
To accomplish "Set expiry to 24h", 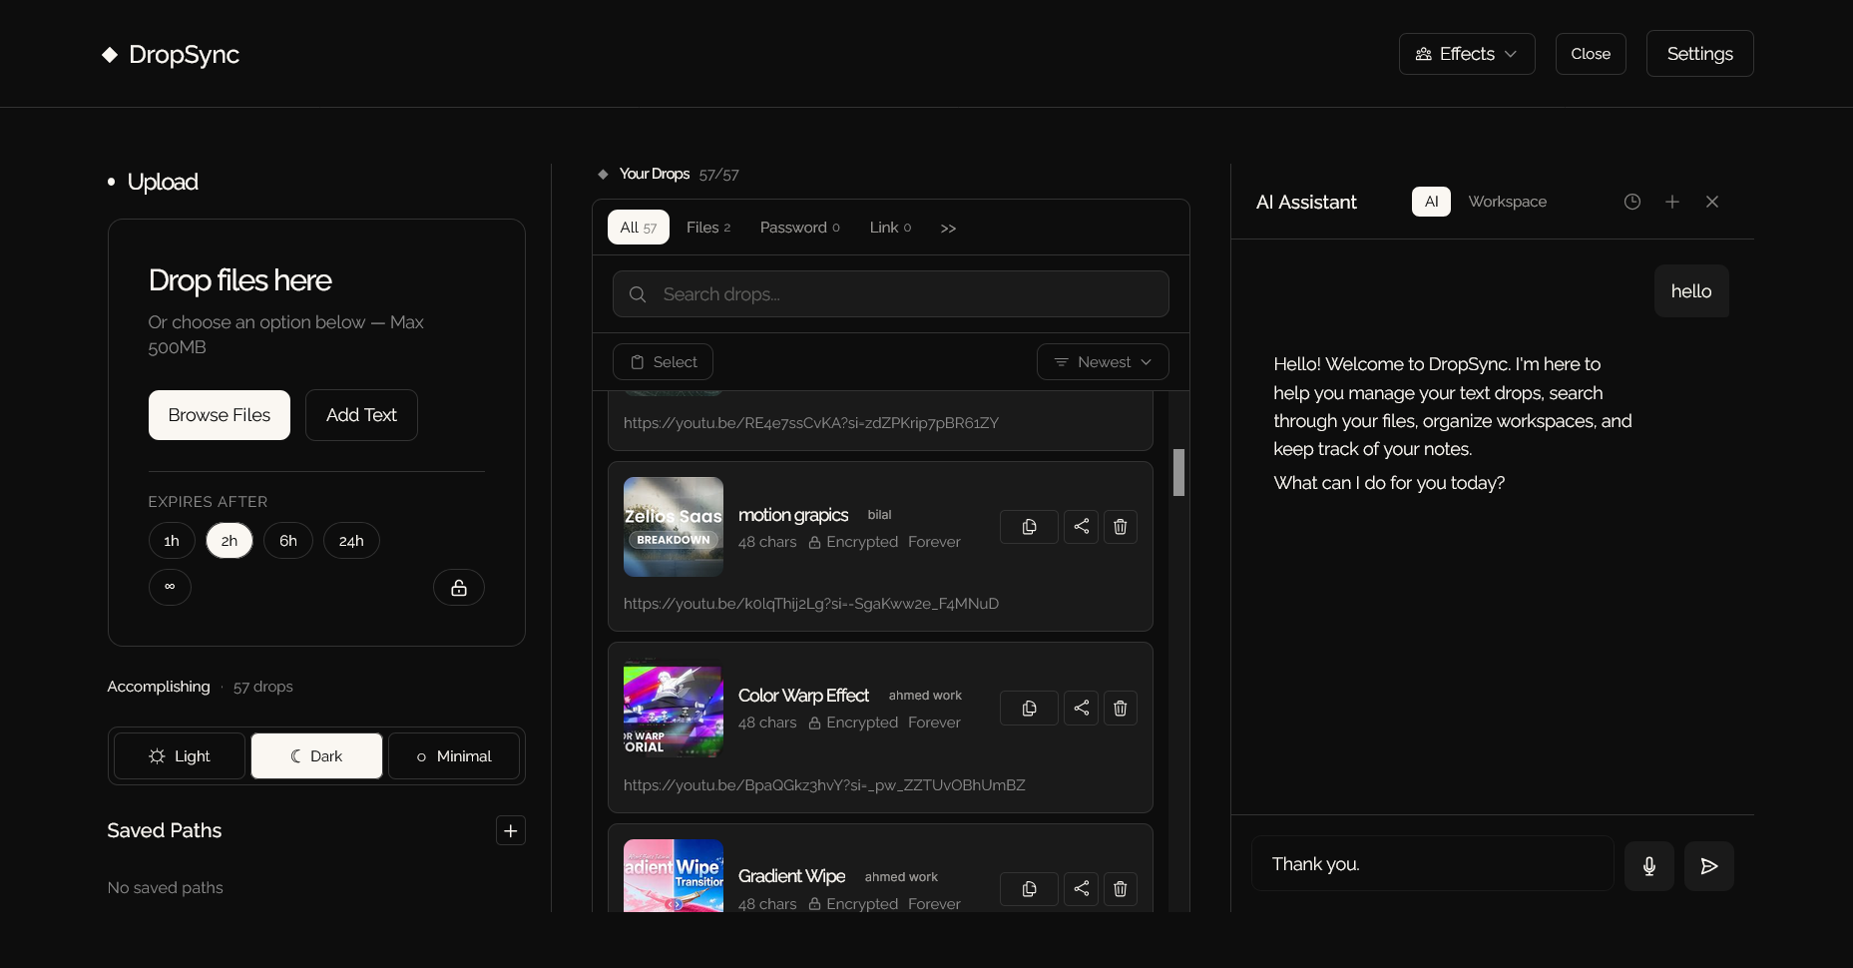I will coord(351,541).
